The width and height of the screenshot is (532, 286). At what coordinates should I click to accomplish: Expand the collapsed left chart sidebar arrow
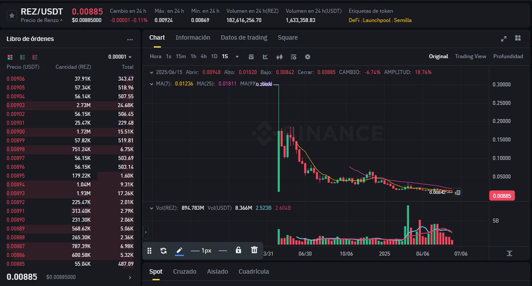146,232
